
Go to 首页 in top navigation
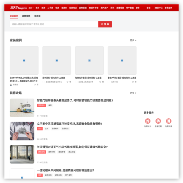coord(38,8)
